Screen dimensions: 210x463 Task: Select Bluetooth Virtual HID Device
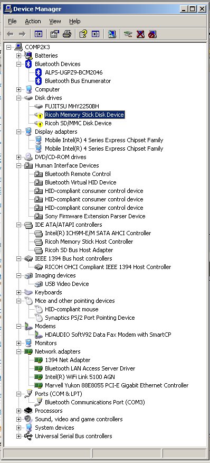[x=80, y=182]
